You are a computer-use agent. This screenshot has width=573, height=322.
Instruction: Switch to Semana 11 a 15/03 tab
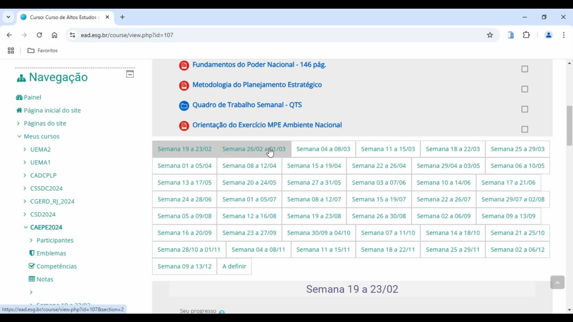pyautogui.click(x=388, y=149)
